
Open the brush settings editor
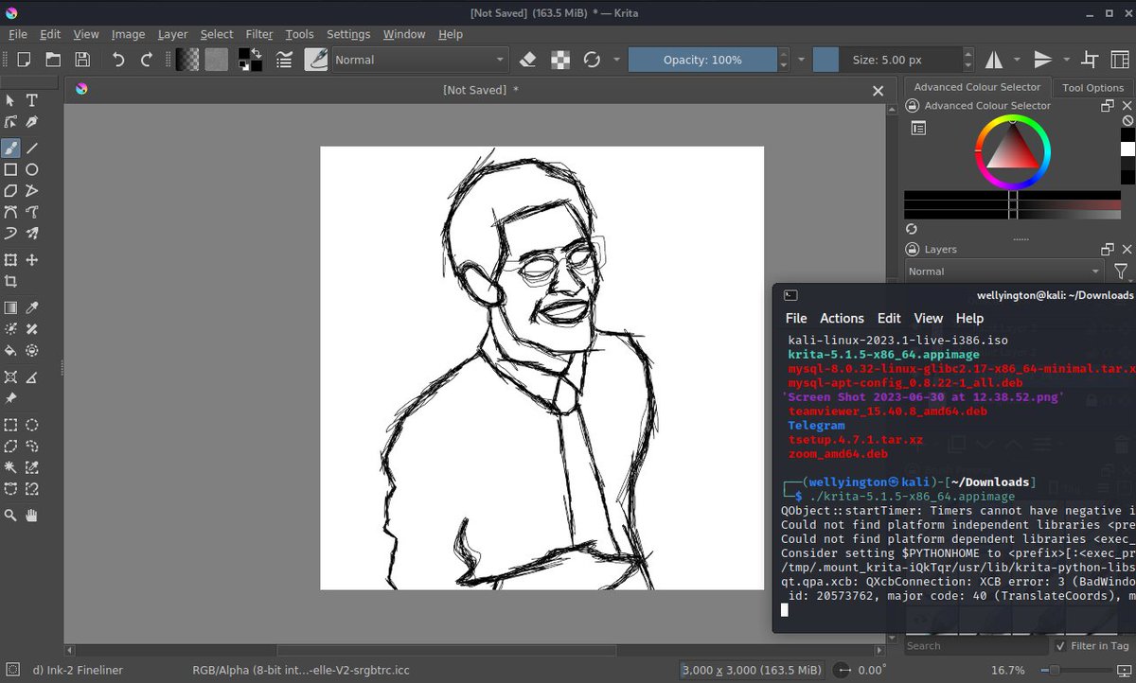coord(284,60)
